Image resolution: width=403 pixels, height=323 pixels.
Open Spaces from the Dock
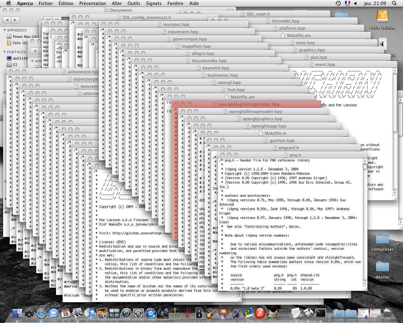click(x=114, y=313)
